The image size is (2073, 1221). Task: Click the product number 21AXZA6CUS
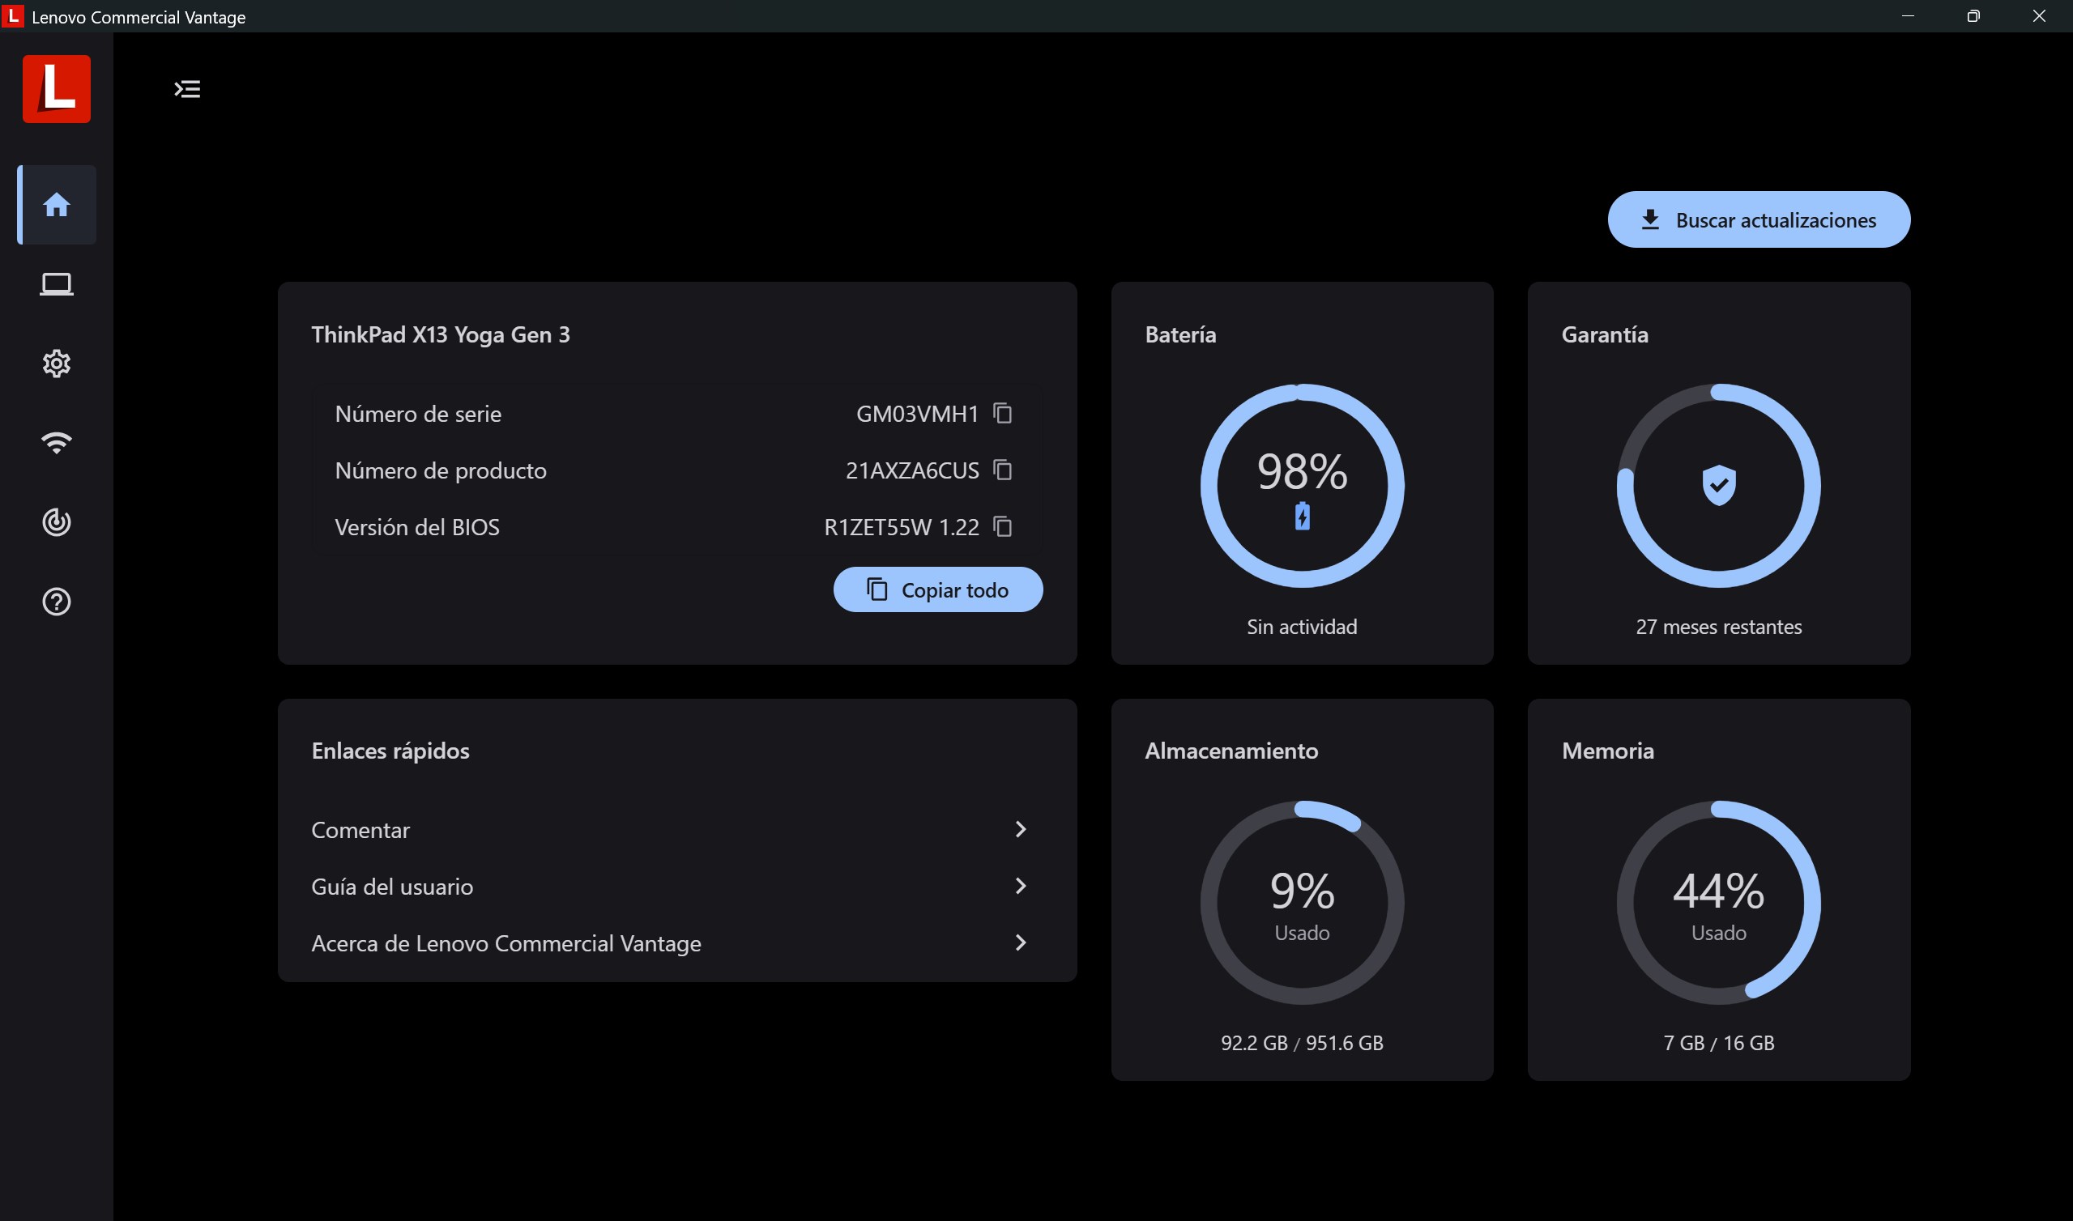tap(912, 470)
